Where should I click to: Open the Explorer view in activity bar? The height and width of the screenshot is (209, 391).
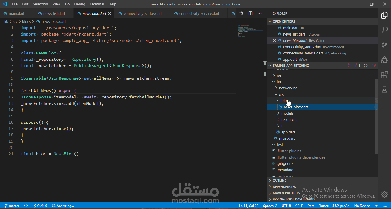click(384, 15)
